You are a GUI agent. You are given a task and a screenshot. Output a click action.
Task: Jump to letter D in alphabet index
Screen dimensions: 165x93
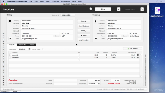coord(3,39)
